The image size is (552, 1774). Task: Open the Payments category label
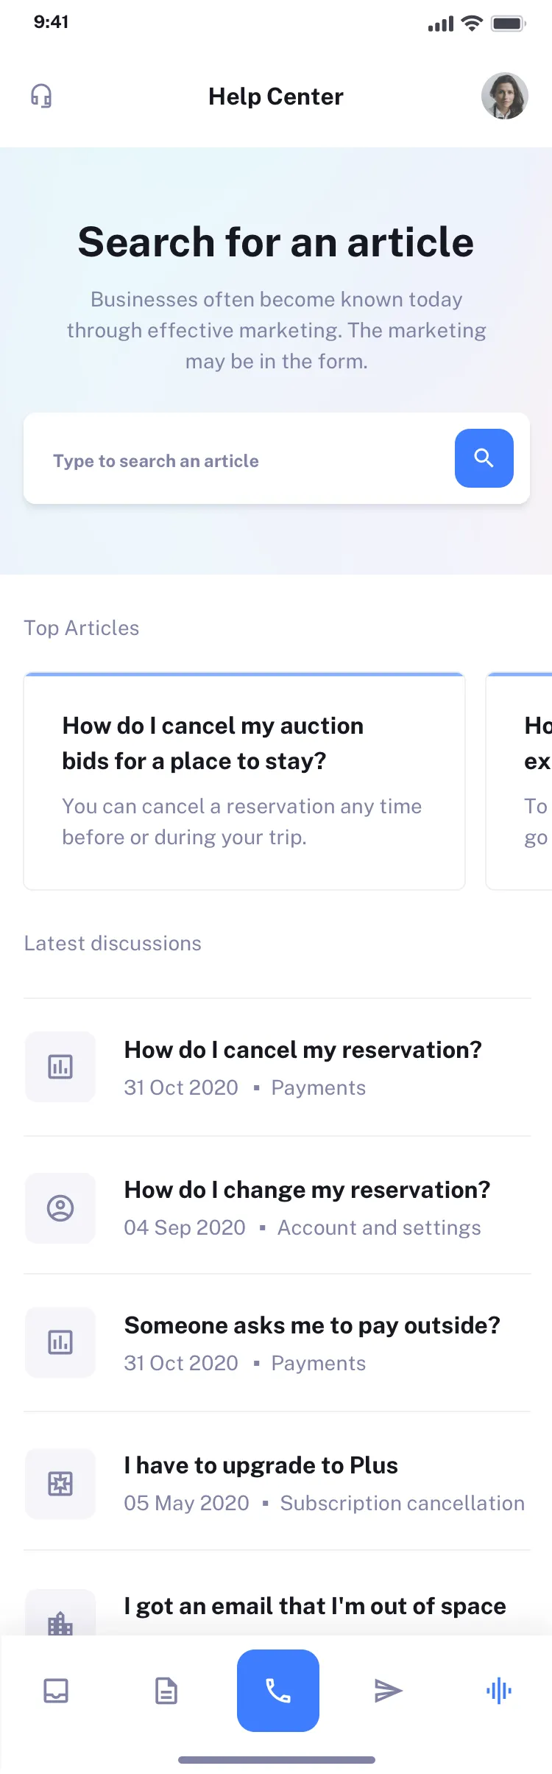point(318,1087)
